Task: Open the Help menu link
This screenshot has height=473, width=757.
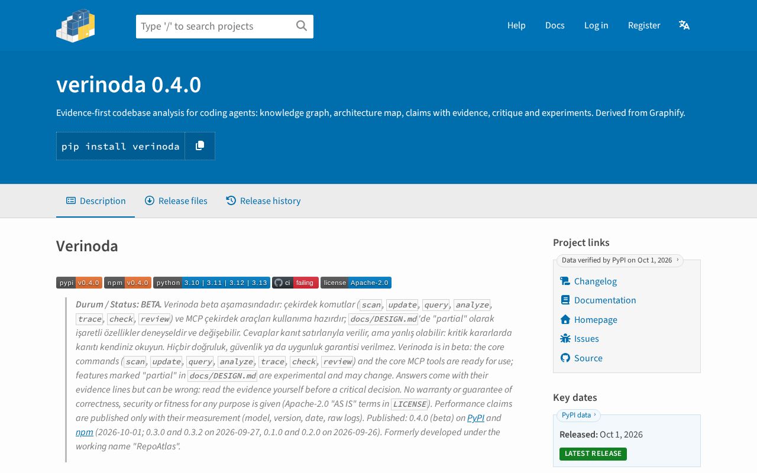Action: pyautogui.click(x=516, y=25)
